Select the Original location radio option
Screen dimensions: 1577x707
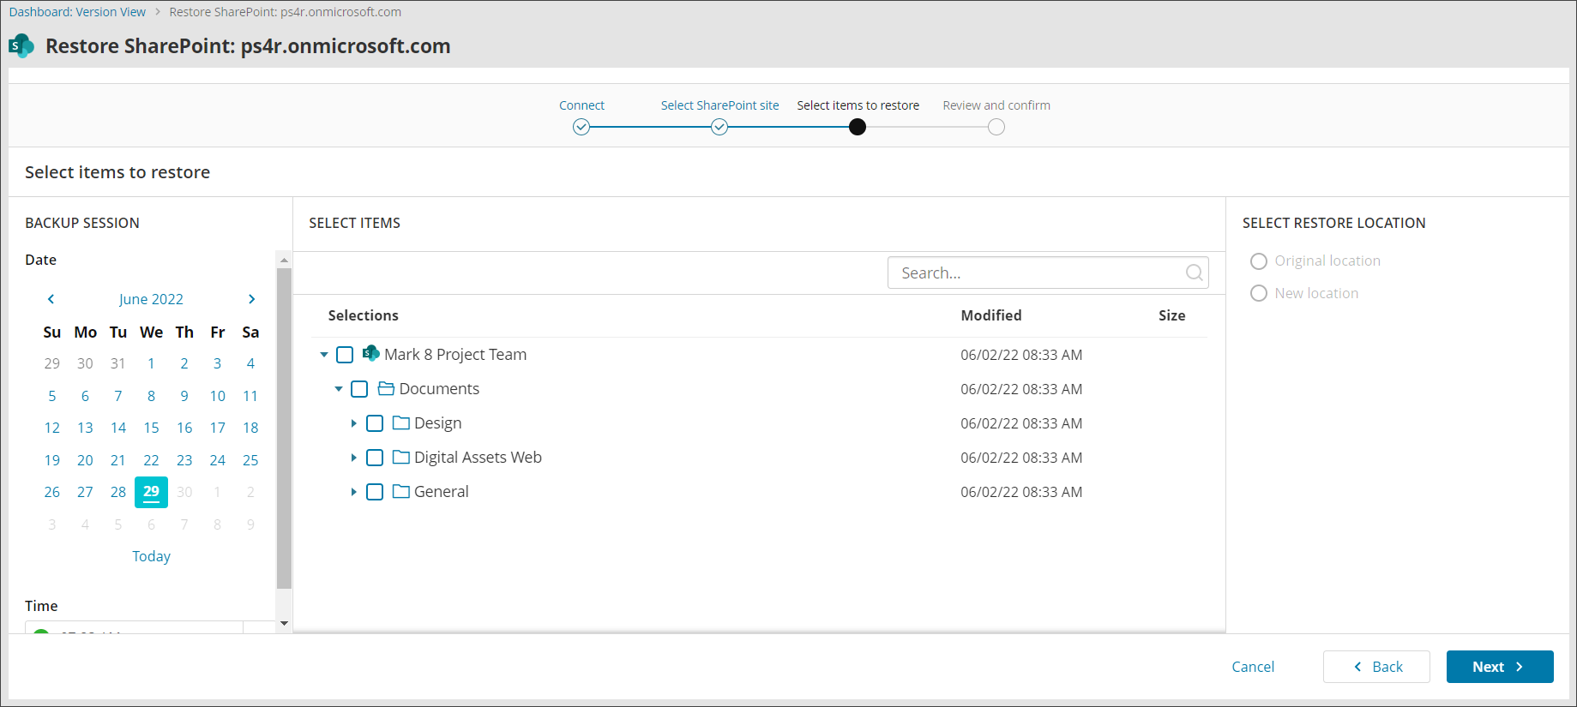1258,261
